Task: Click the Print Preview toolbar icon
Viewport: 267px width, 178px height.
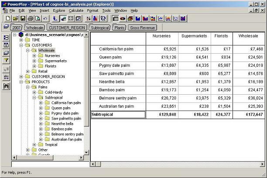Action: pos(38,18)
